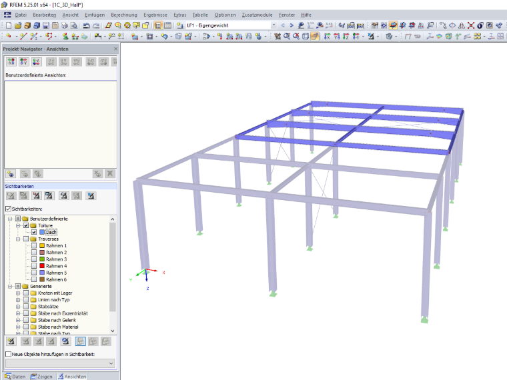Show view in Z direction in navigator
507x380 pixels.
[36, 61]
